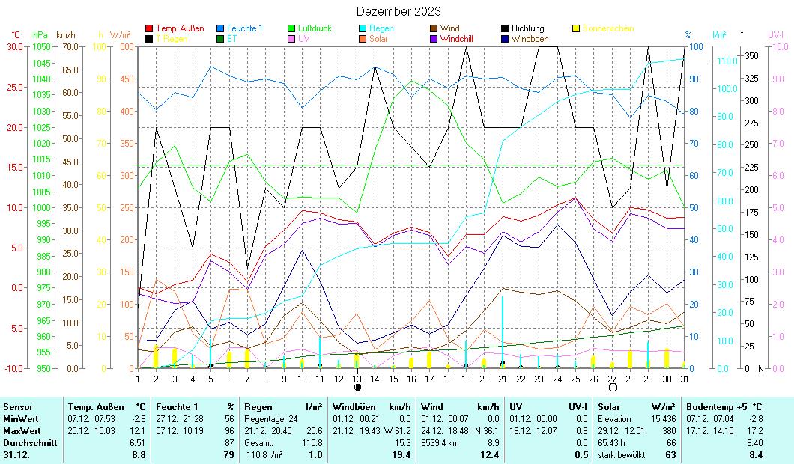Click the '31.12.' row label
The height and width of the screenshot is (464, 794).
tap(16, 455)
